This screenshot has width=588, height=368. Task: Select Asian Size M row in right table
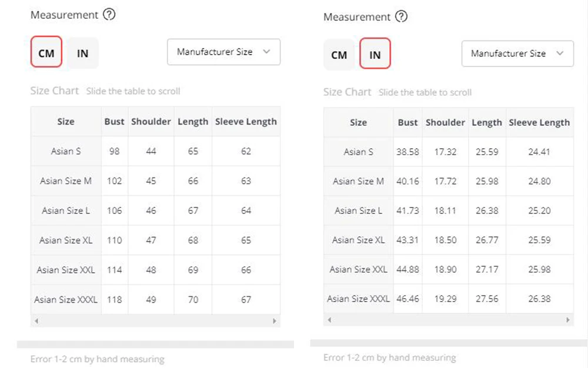[x=358, y=181]
